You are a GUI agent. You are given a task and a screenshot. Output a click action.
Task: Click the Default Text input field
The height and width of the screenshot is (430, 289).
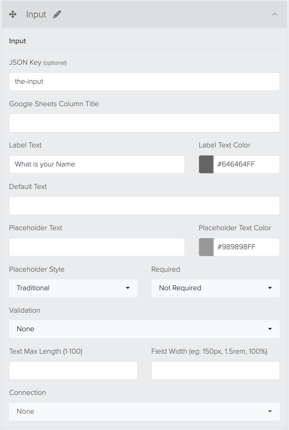coord(144,206)
